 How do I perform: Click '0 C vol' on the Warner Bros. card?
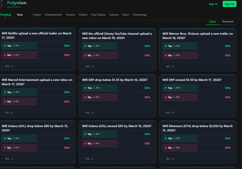click(x=170, y=67)
